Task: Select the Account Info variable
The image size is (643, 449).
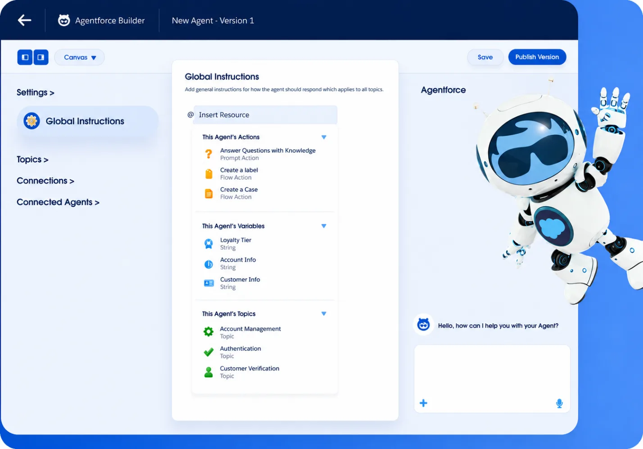Action: coord(238,263)
